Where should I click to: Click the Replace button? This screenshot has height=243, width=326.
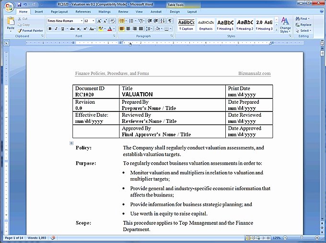click(x=303, y=24)
